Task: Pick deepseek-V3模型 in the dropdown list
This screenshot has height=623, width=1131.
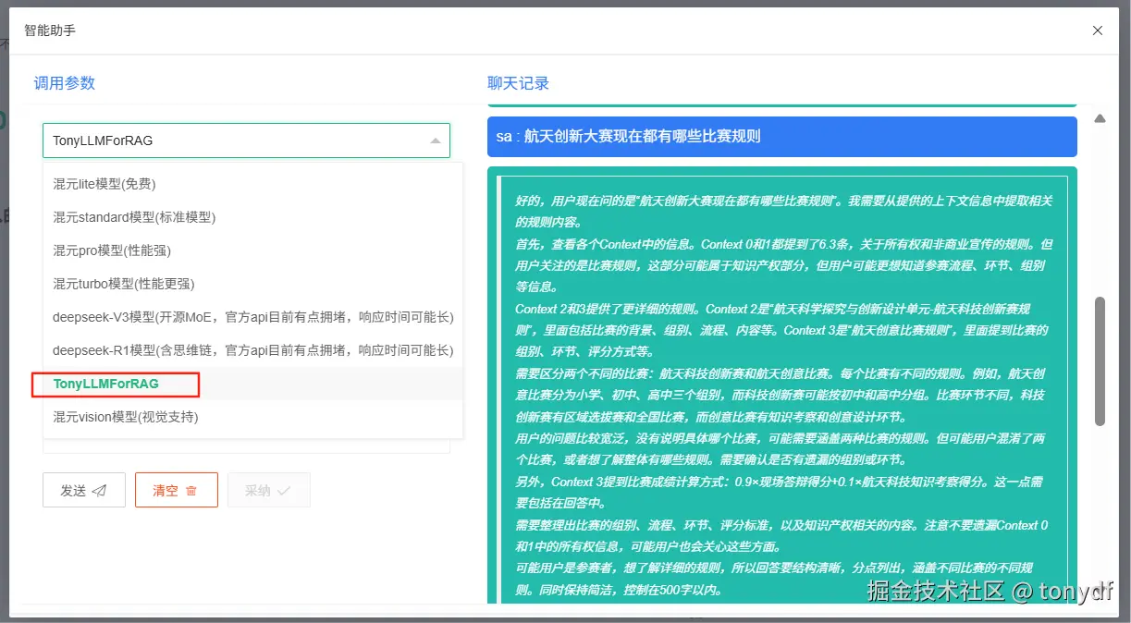Action: (x=252, y=317)
